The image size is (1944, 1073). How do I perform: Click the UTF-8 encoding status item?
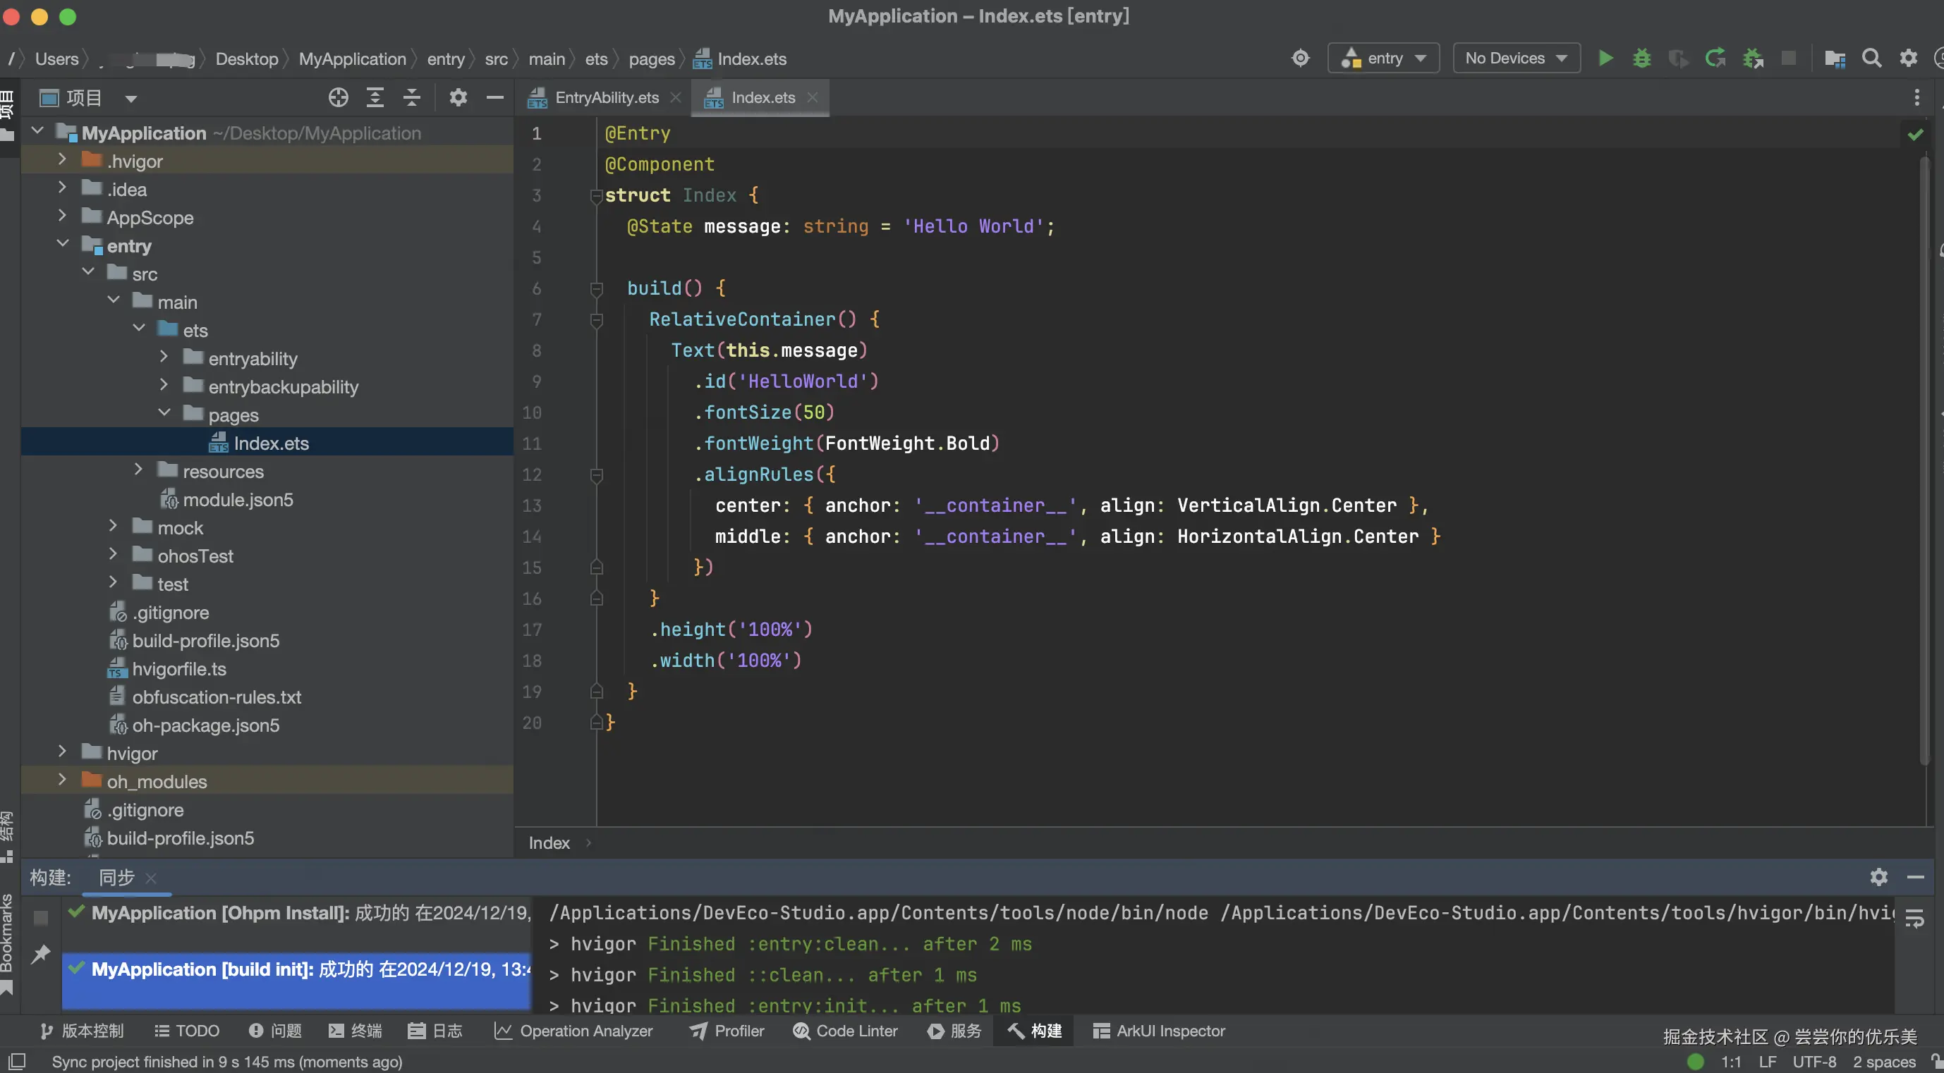click(x=1814, y=1061)
